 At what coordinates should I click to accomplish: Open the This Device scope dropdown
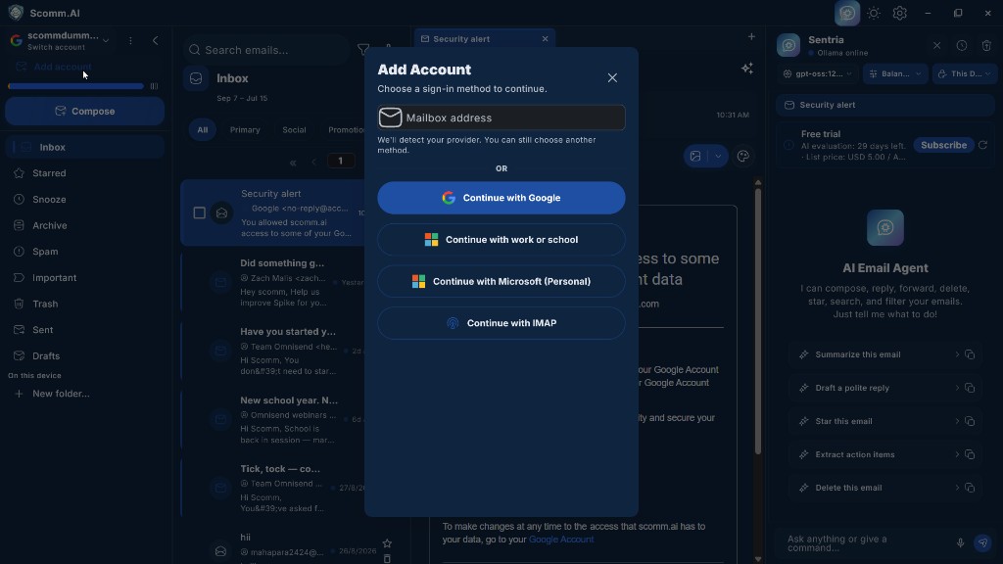click(965, 73)
